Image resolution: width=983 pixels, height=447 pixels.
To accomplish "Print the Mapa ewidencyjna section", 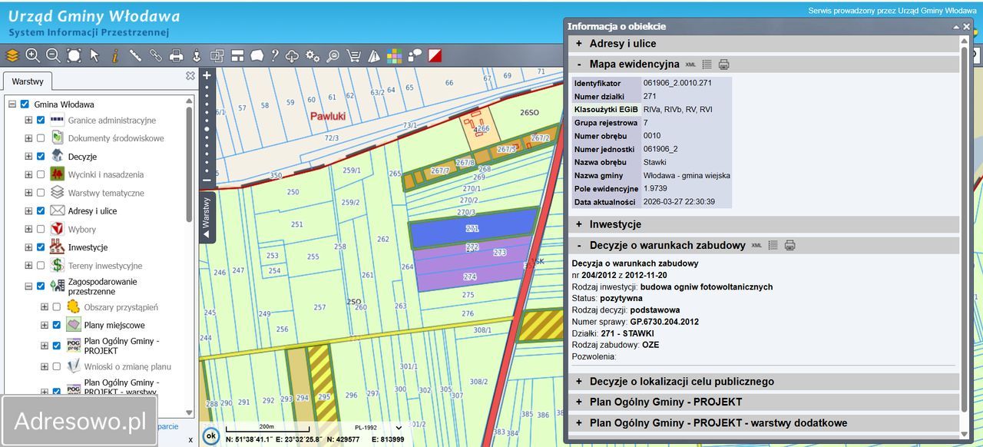I will click(x=723, y=65).
